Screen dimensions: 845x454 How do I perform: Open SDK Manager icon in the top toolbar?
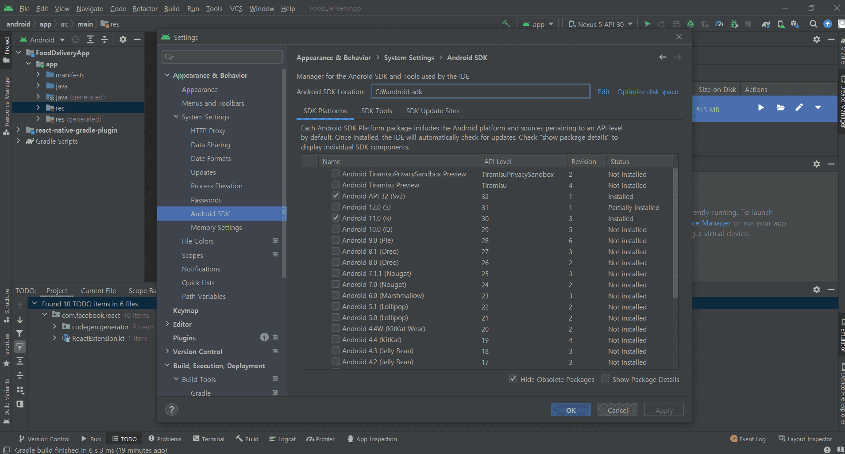coord(795,24)
